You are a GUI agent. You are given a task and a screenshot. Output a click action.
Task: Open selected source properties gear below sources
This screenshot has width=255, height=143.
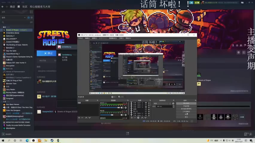[138, 118]
